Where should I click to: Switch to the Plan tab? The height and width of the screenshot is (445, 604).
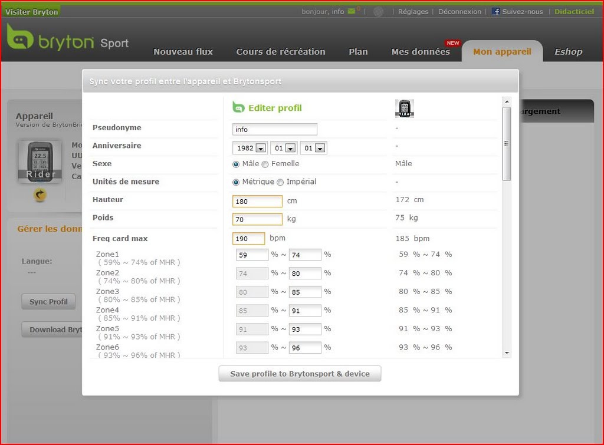click(358, 52)
